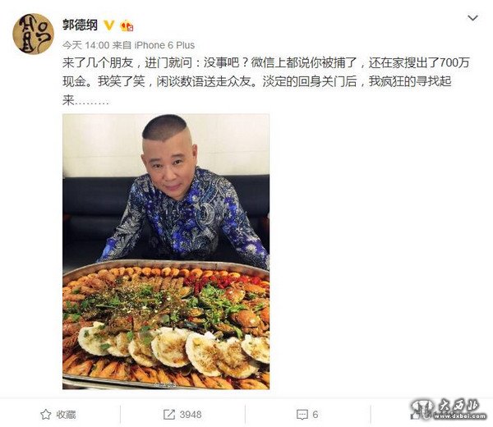Open the 今天 14:00 timestamp link

tap(85, 45)
